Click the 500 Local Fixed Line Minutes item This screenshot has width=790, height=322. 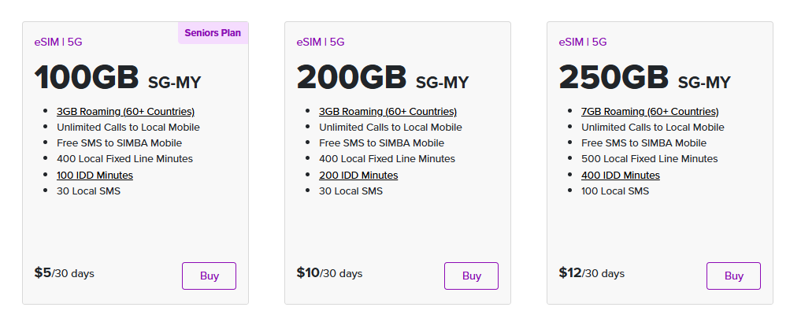[650, 159]
